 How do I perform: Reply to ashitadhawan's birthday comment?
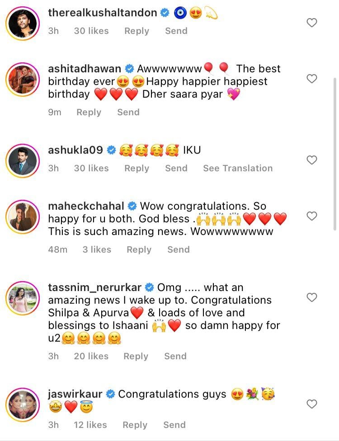89,112
